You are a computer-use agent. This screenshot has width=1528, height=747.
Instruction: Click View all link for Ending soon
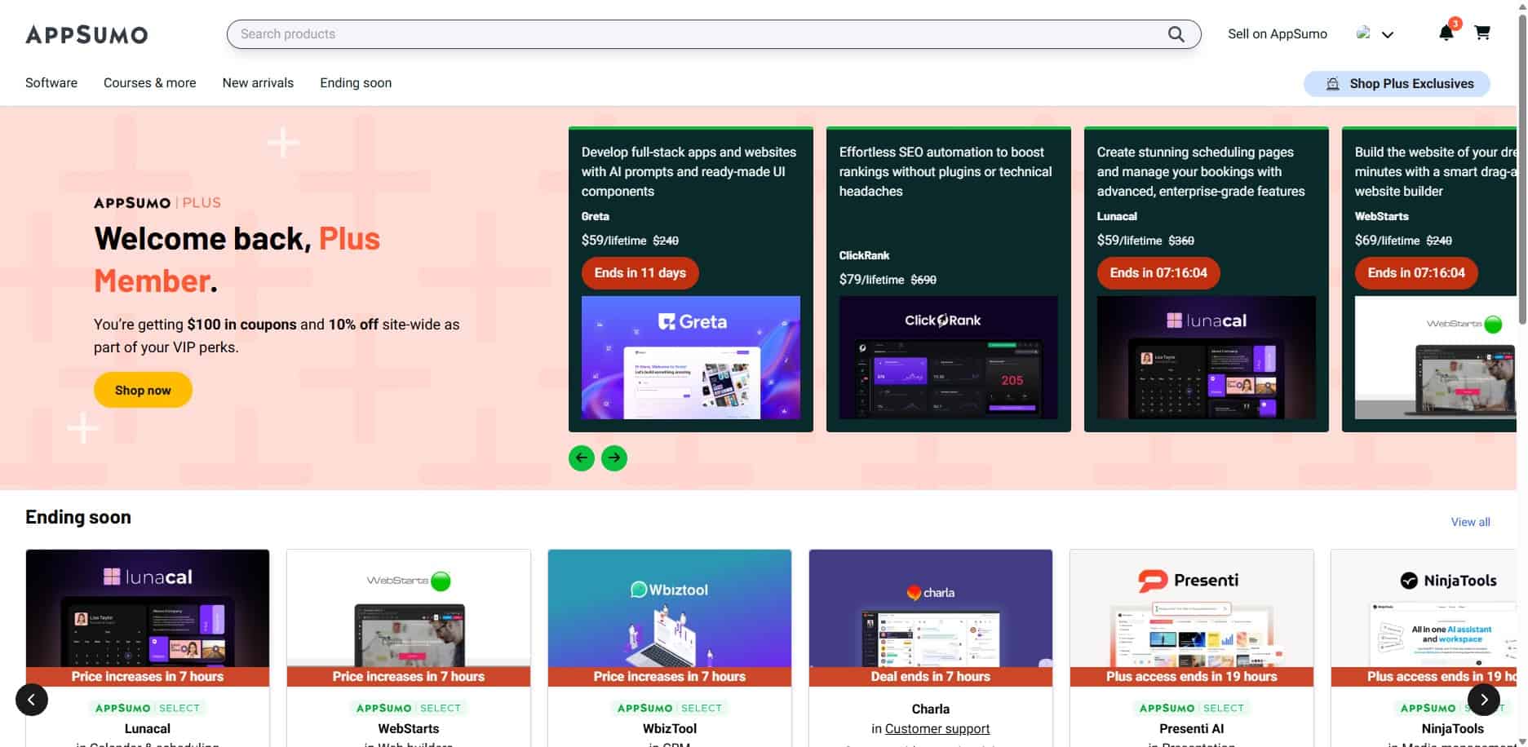[x=1470, y=522]
